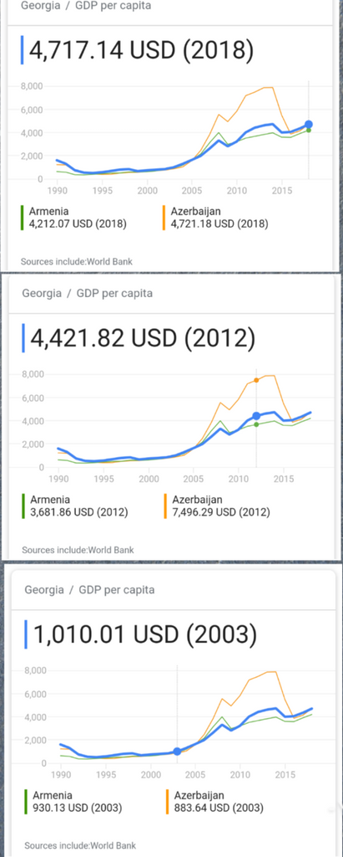Open the Georgia breadcrumb in the bottom card
This screenshot has width=343, height=857.
click(x=44, y=590)
